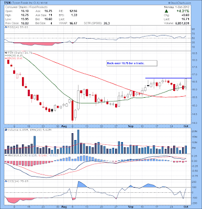Click the 'Aug' label on price chart axis
This screenshot has height=209, width=202.
64,126
